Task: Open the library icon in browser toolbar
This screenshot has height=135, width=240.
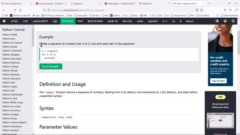Action: [x=231, y=10]
